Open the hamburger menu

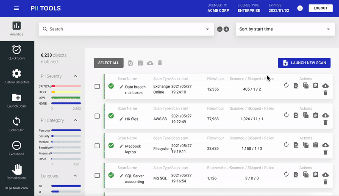tap(17, 8)
